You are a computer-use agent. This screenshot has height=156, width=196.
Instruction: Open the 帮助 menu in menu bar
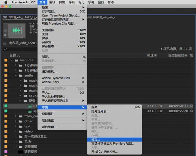point(110,2)
